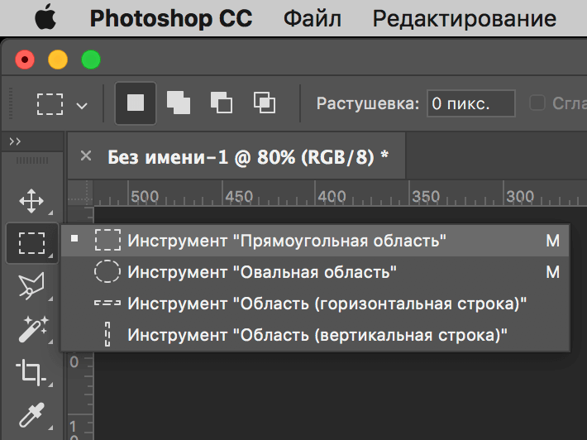Expand the toolbar with double arrows

point(15,141)
